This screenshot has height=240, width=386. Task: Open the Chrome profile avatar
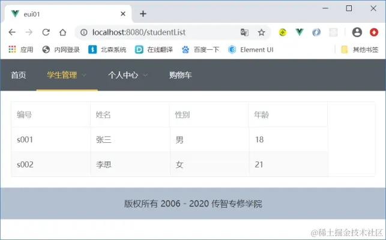click(x=357, y=32)
